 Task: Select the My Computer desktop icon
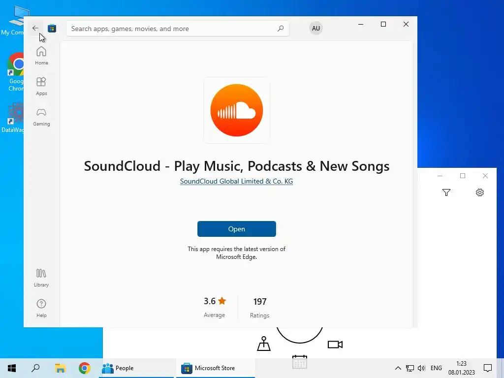point(13,20)
